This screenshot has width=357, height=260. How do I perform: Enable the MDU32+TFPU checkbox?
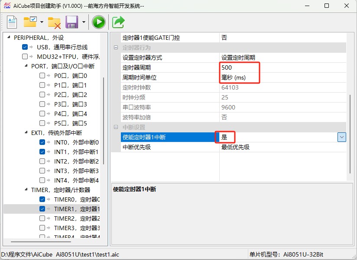pos(25,56)
